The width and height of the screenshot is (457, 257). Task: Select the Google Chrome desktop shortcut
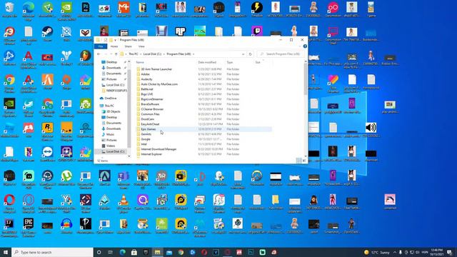(x=9, y=83)
